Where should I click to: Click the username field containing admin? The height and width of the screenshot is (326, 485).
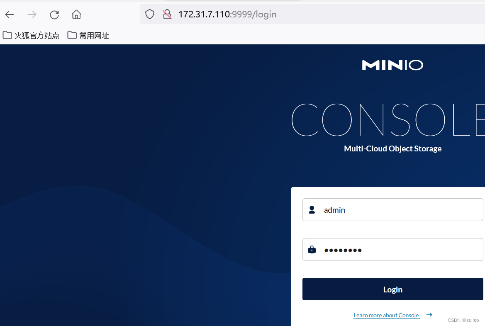[392, 210]
